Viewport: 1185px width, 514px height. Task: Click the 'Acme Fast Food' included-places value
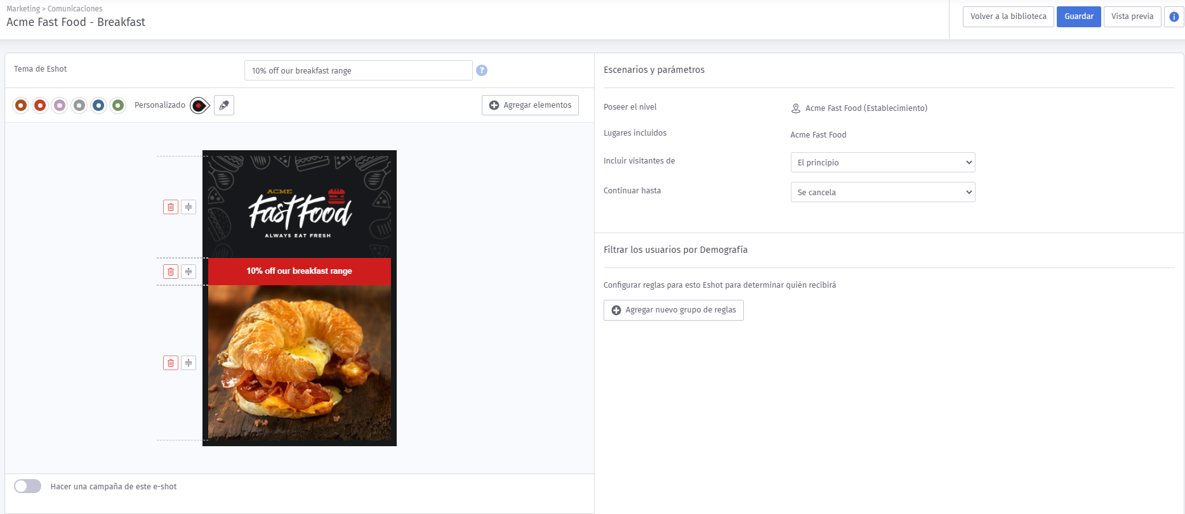(818, 135)
